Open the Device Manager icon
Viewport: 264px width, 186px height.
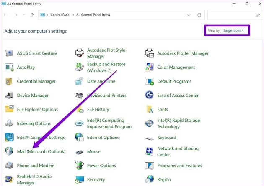pos(9,96)
